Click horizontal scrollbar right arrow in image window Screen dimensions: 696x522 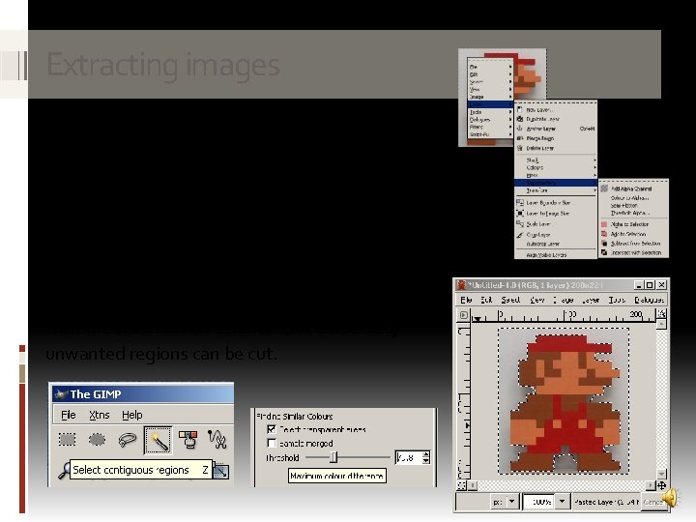[x=651, y=485]
